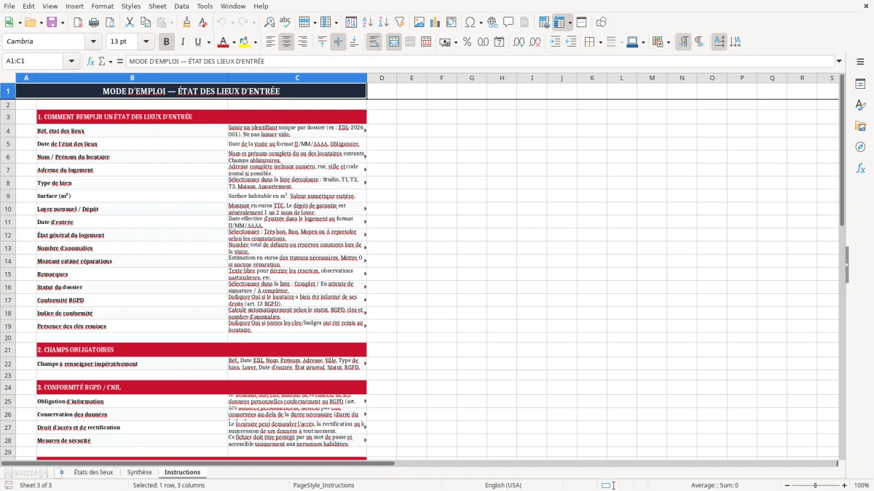Toggle Center Vertically alignment
The width and height of the screenshot is (874, 491).
338,42
